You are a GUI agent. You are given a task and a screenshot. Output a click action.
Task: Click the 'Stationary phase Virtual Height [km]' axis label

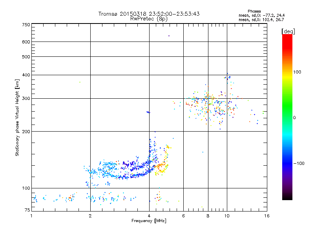click(x=17, y=118)
